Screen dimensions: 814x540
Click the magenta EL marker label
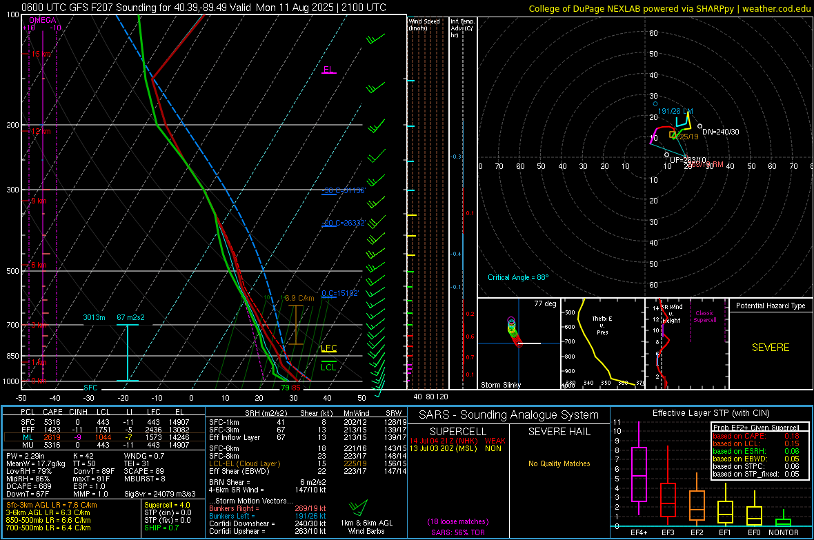click(x=328, y=70)
